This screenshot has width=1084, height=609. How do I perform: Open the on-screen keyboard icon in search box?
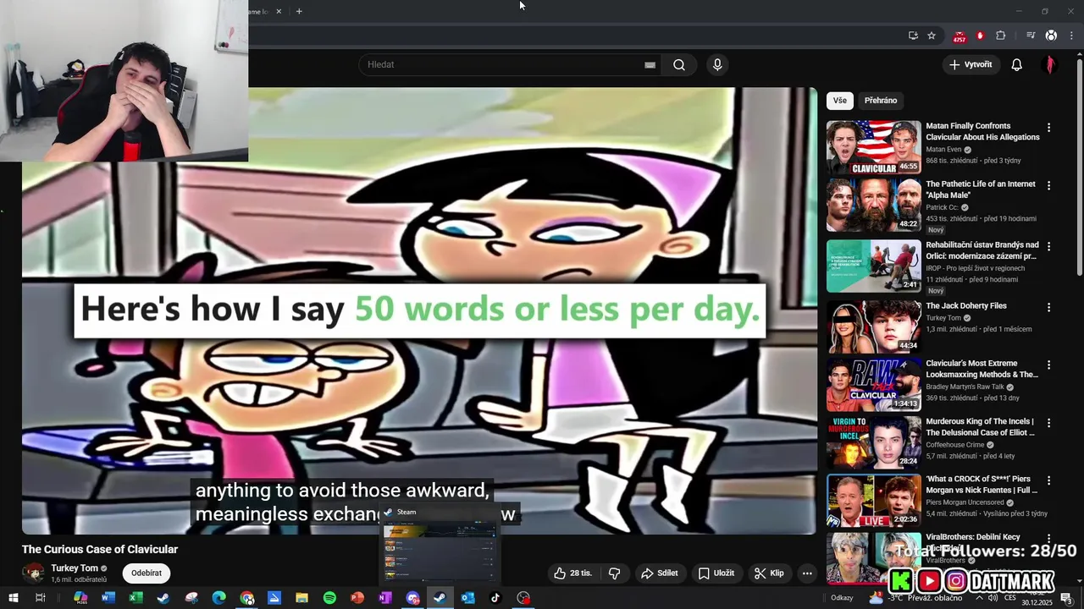point(650,65)
